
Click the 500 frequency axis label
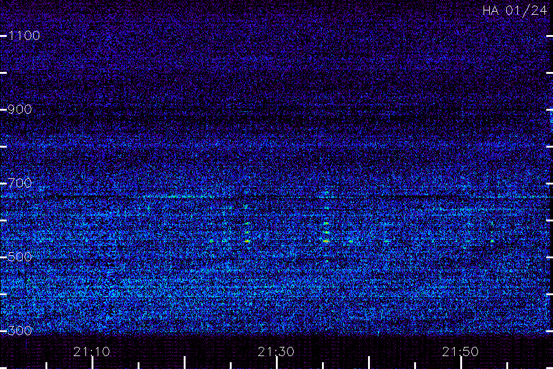[20, 257]
